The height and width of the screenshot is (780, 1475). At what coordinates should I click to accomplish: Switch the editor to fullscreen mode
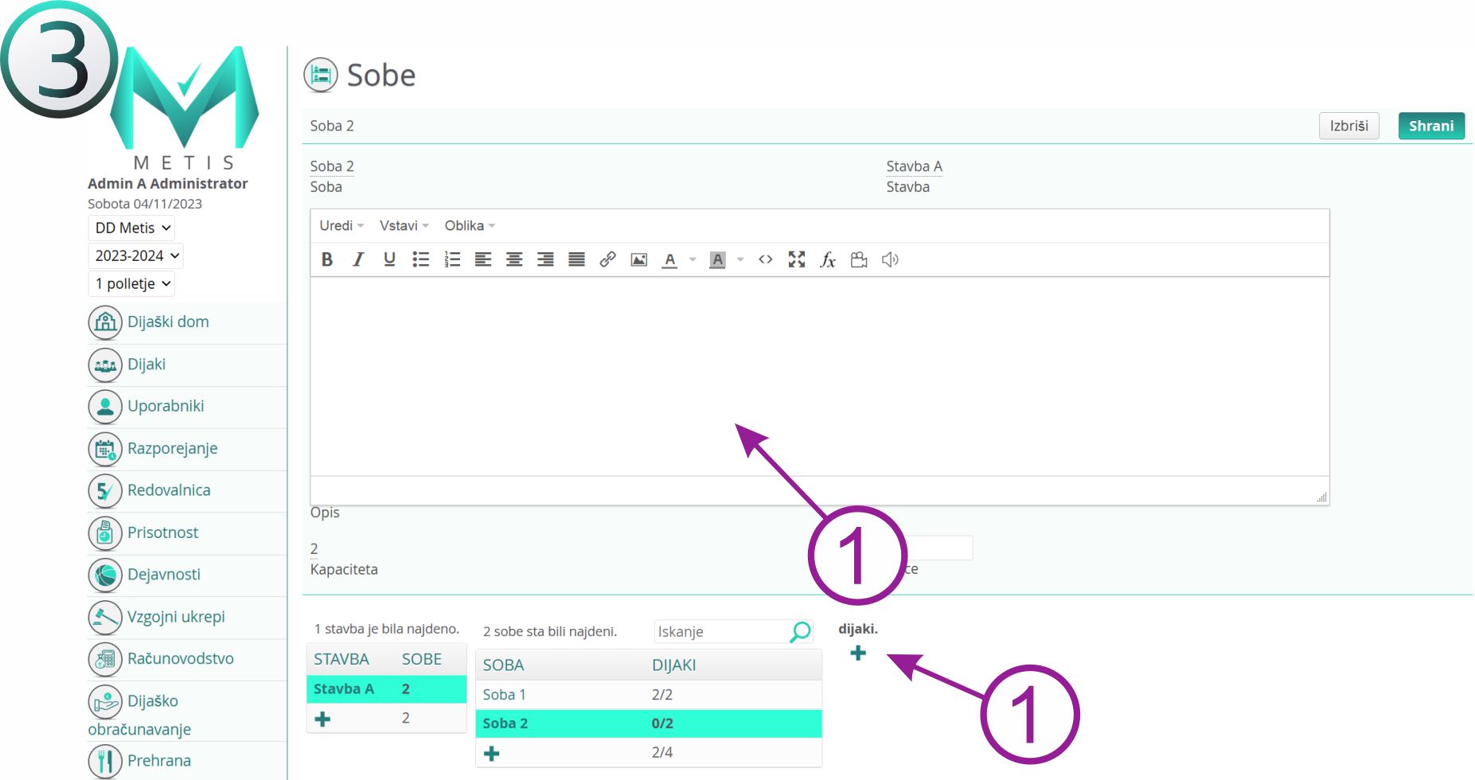pyautogui.click(x=796, y=259)
